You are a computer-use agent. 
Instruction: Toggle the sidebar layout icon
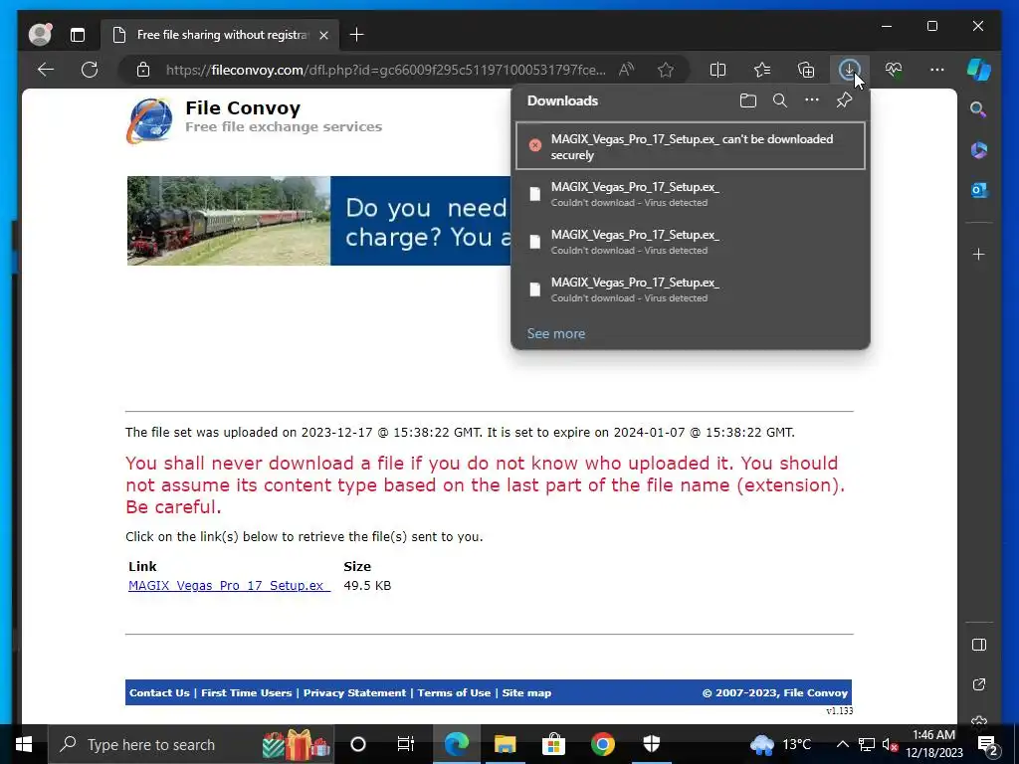click(x=979, y=645)
